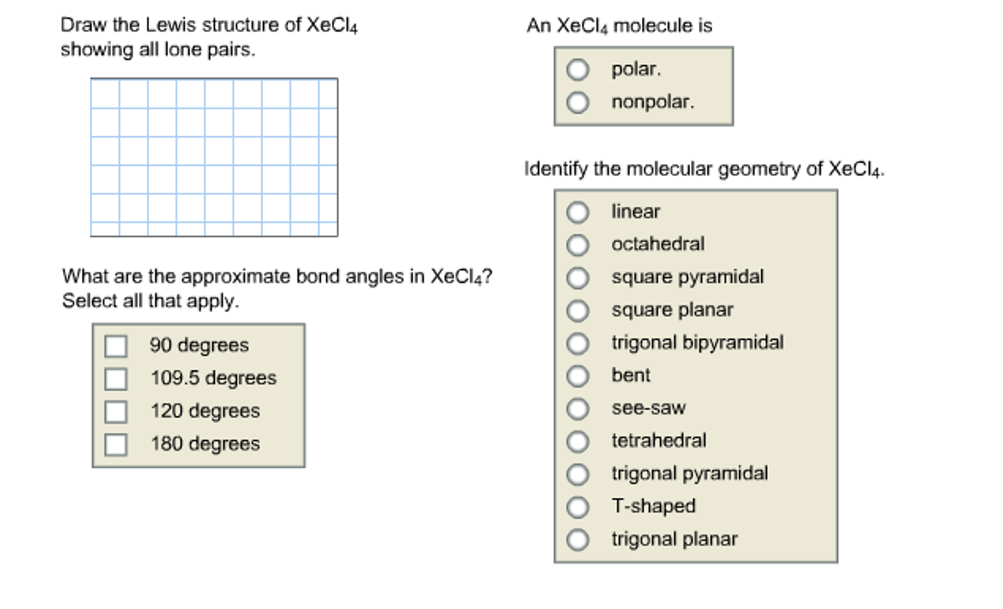Screen dimensions: 1003x609
Task: Select square pyramidal geometry option
Action: coord(577,277)
